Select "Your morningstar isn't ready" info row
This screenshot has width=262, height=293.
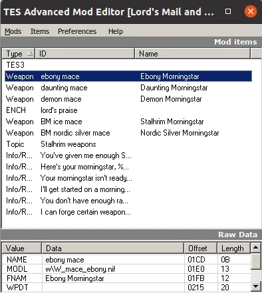pos(128,178)
